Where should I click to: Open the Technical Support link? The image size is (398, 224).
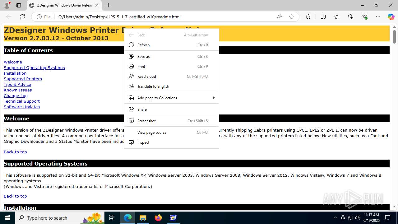[22, 101]
